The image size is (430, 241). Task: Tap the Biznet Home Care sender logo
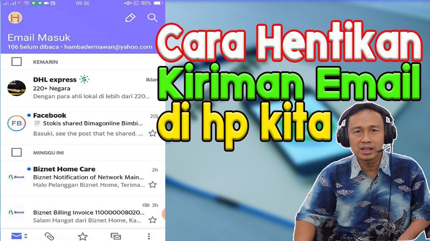pos(16,177)
